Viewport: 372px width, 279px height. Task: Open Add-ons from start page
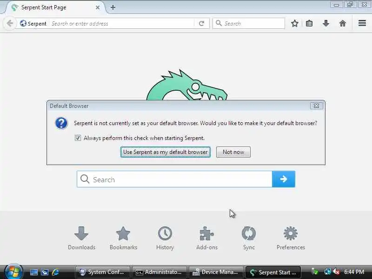[x=207, y=238]
